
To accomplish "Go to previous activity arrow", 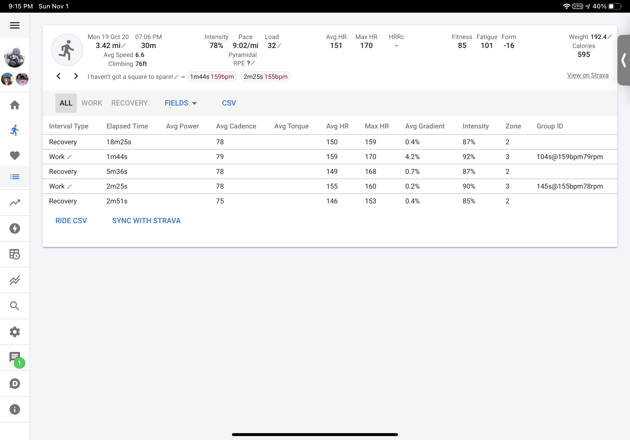I will [x=59, y=76].
